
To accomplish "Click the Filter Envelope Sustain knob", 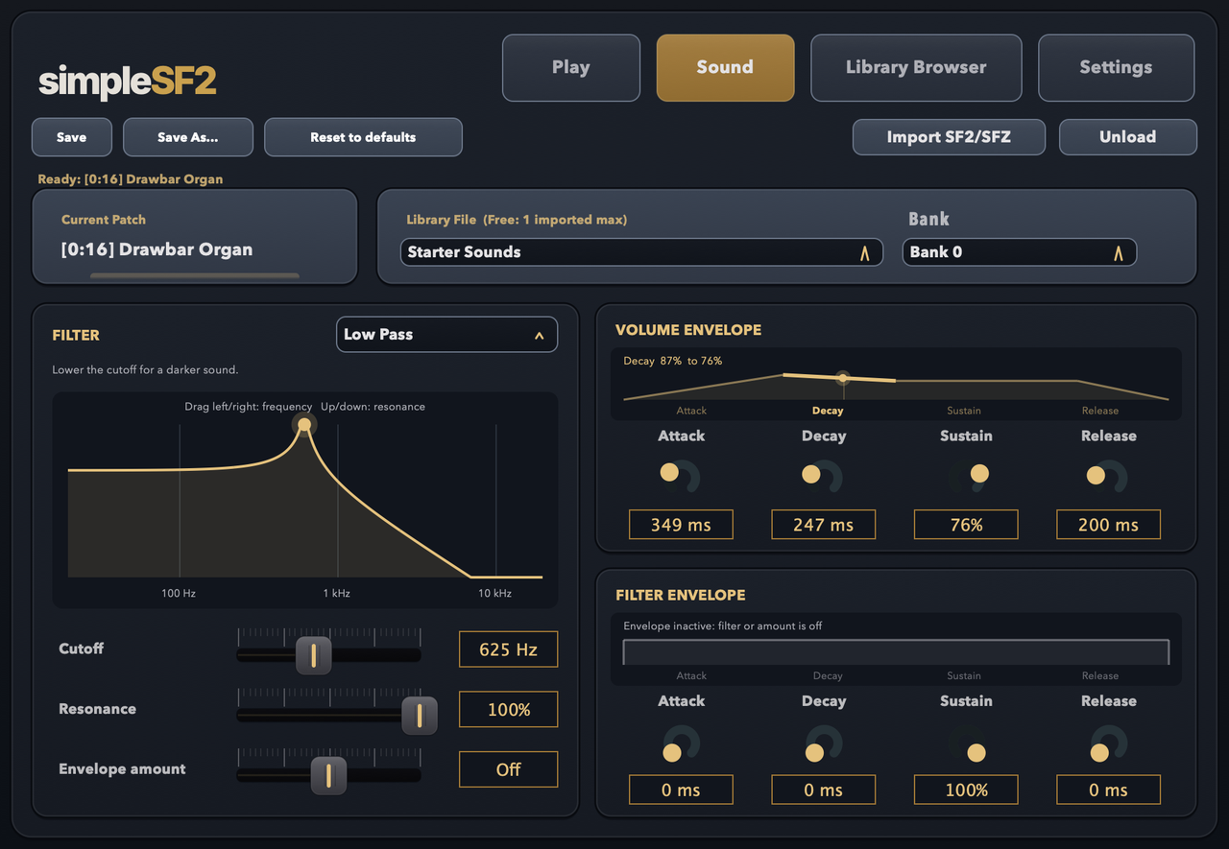I will point(966,743).
